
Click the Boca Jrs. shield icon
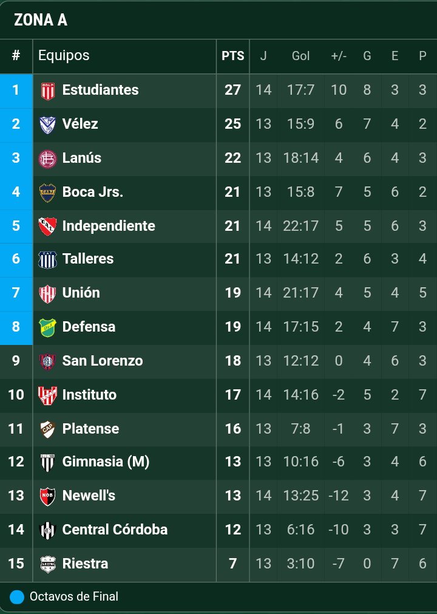point(47,193)
